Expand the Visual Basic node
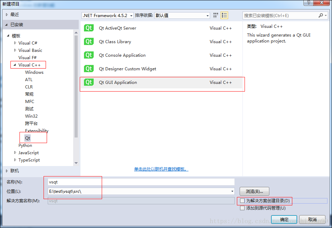The image size is (332, 228). coord(15,50)
